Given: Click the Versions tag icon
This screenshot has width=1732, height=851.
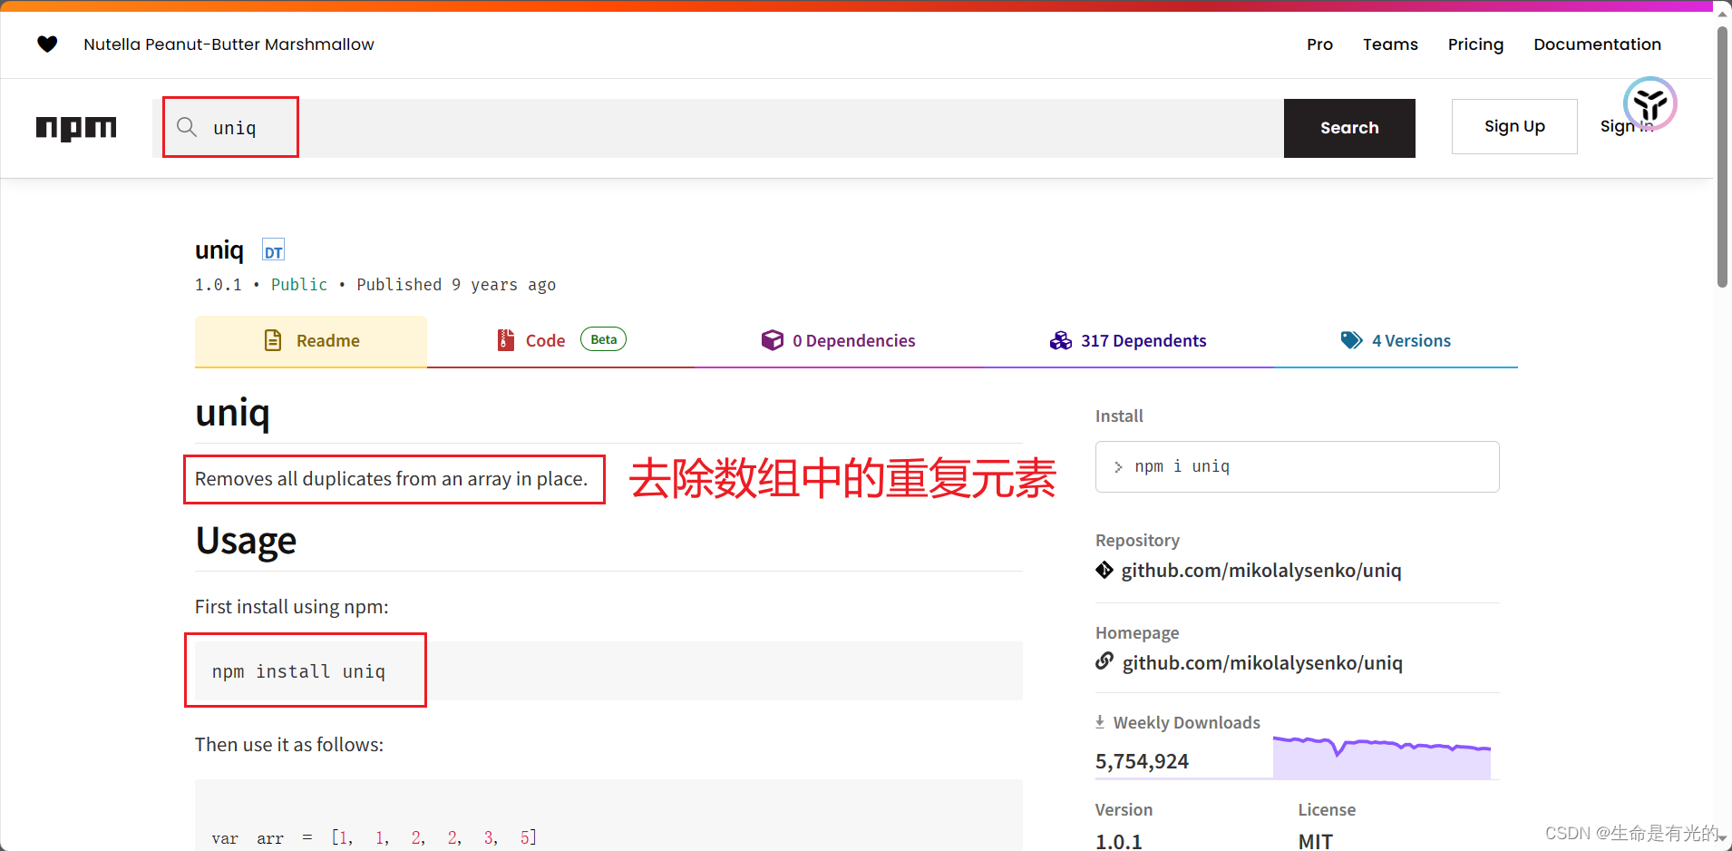Looking at the screenshot, I should click(1351, 340).
